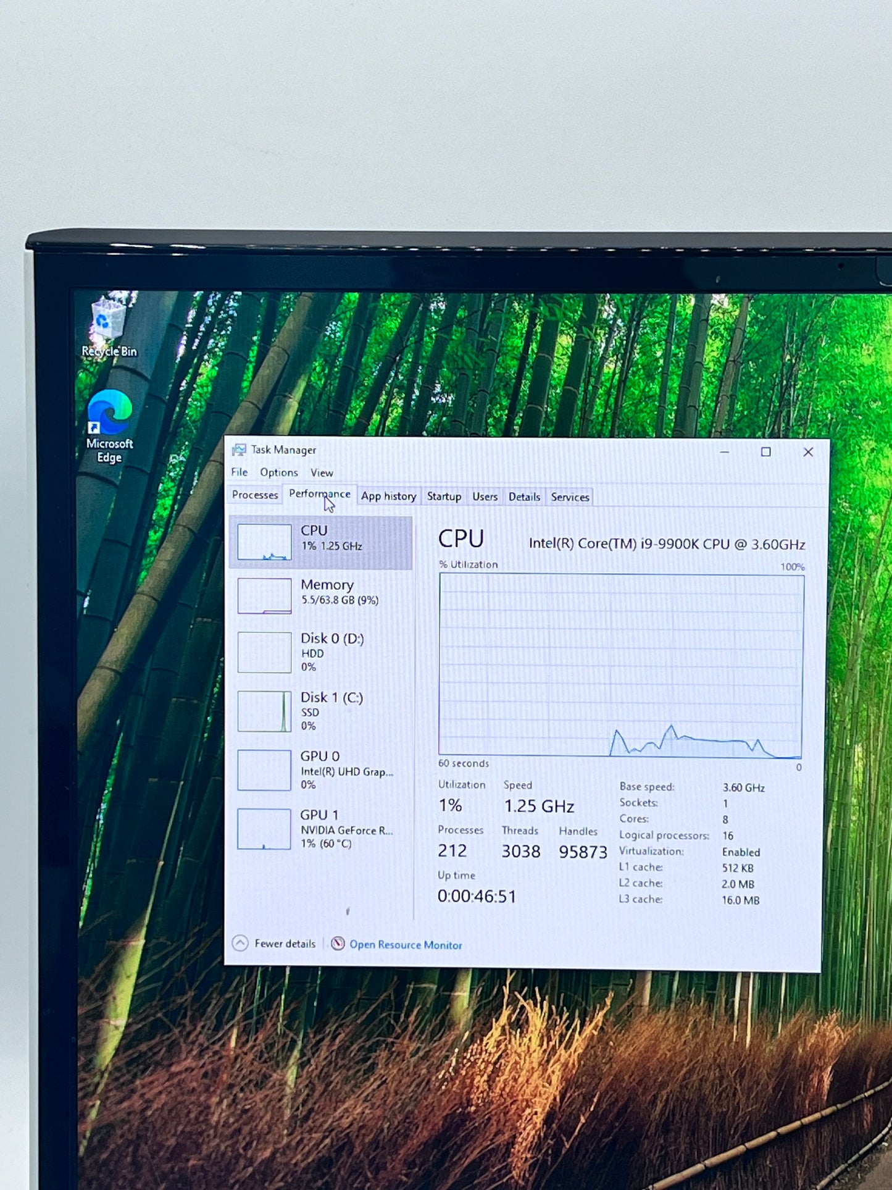Switch to the Processes tab

pos(255,495)
